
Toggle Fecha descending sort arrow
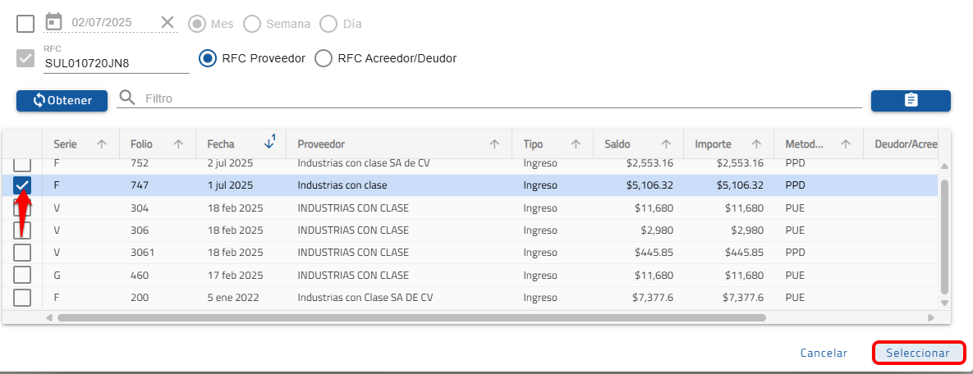pyautogui.click(x=268, y=144)
